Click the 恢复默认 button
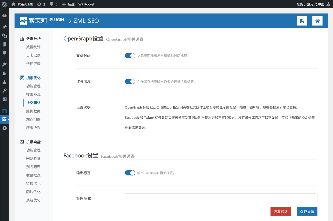 click(281, 212)
